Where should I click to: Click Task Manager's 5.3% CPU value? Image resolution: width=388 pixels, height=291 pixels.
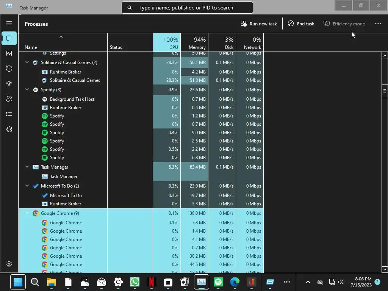tap(173, 167)
